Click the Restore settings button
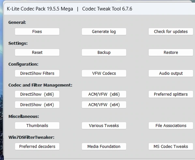 pyautogui.click(x=171, y=53)
